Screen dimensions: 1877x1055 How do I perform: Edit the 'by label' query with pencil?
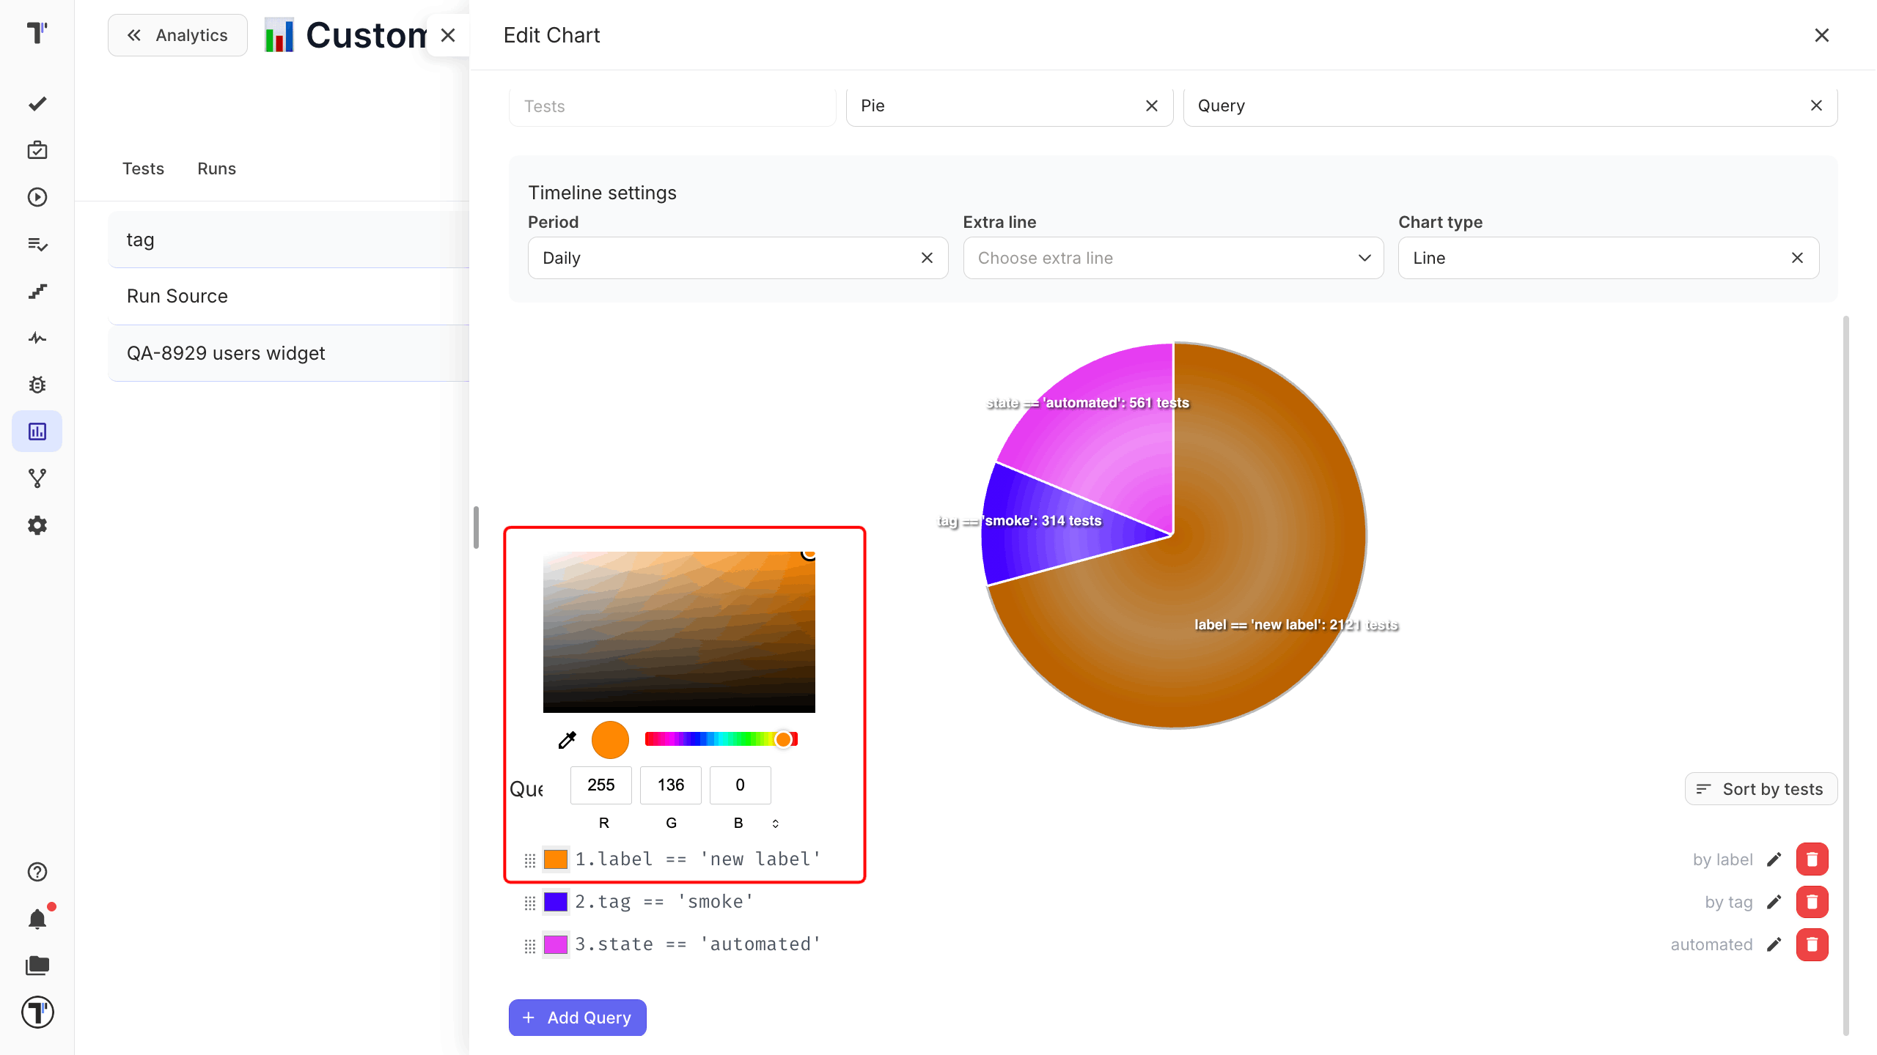[1774, 859]
